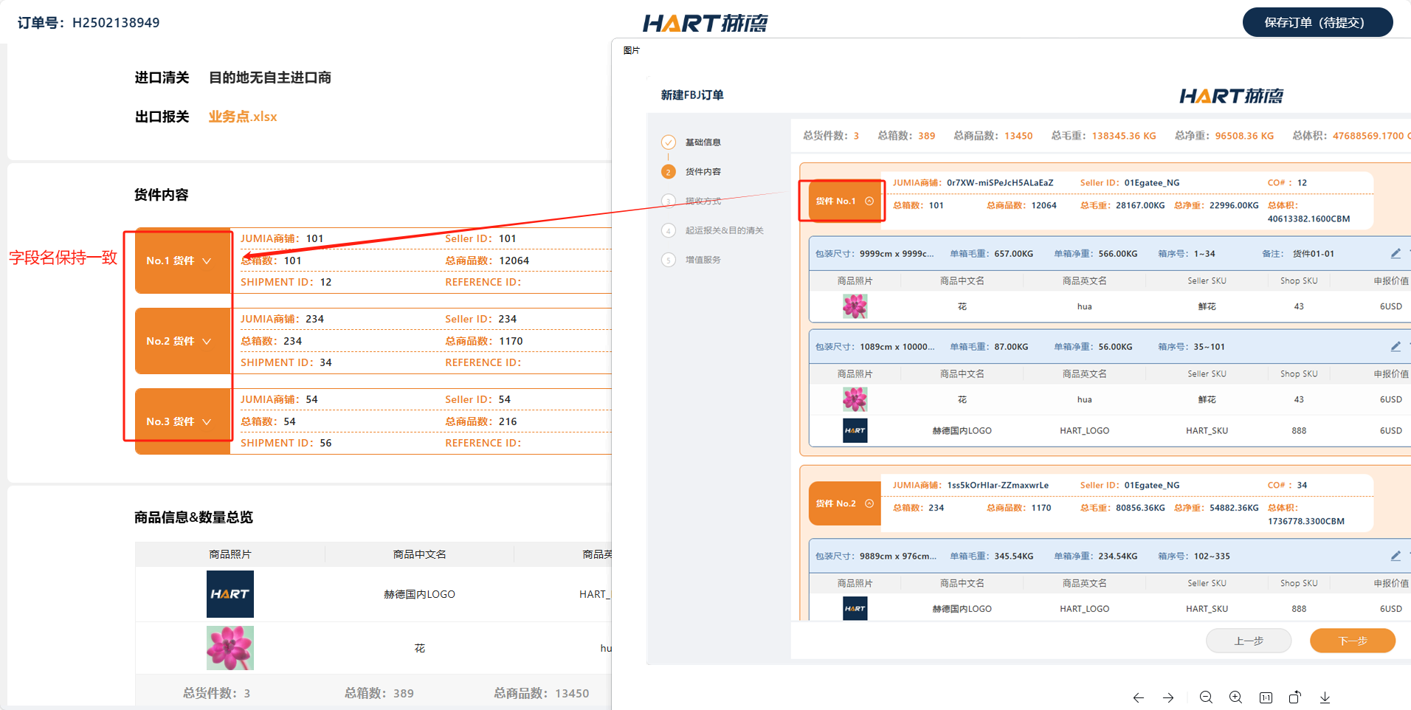The height and width of the screenshot is (710, 1411).
Task: Go to next image with right arrow
Action: [1168, 697]
